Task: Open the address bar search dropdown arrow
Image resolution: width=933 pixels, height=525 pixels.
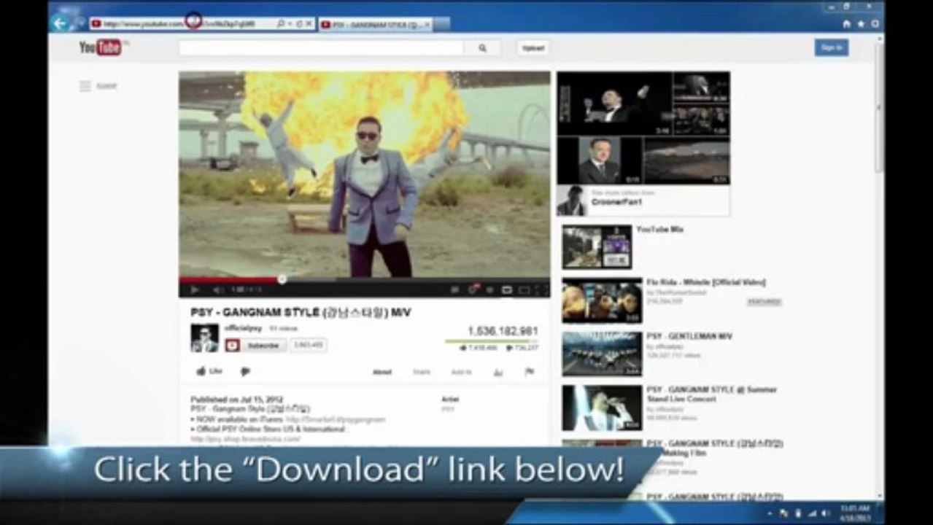Action: pyautogui.click(x=290, y=24)
